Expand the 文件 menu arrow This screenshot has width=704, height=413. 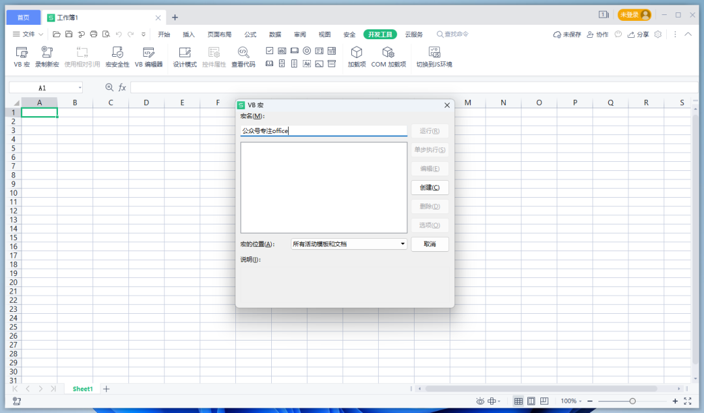[41, 34]
